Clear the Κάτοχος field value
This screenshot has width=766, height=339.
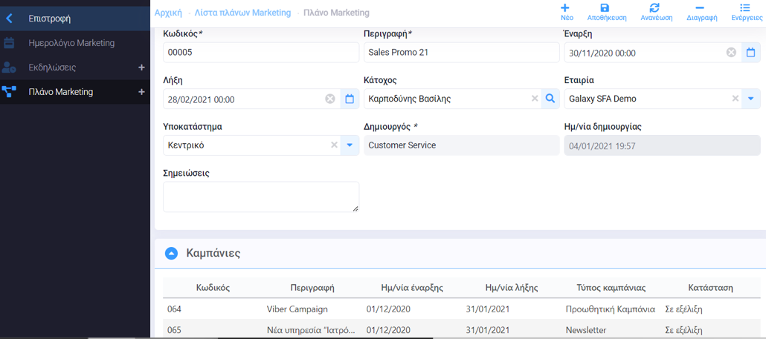(534, 99)
